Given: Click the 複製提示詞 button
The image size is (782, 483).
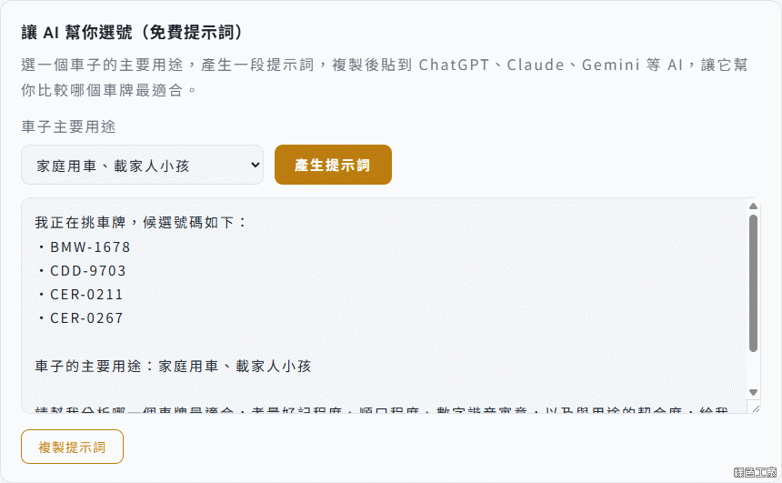Looking at the screenshot, I should [73, 447].
